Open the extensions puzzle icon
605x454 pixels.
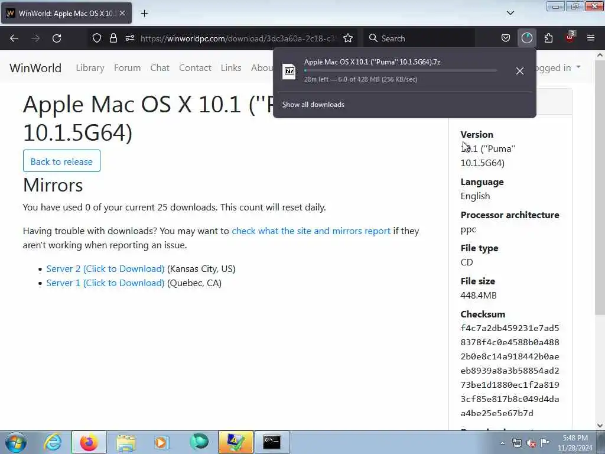[548, 38]
